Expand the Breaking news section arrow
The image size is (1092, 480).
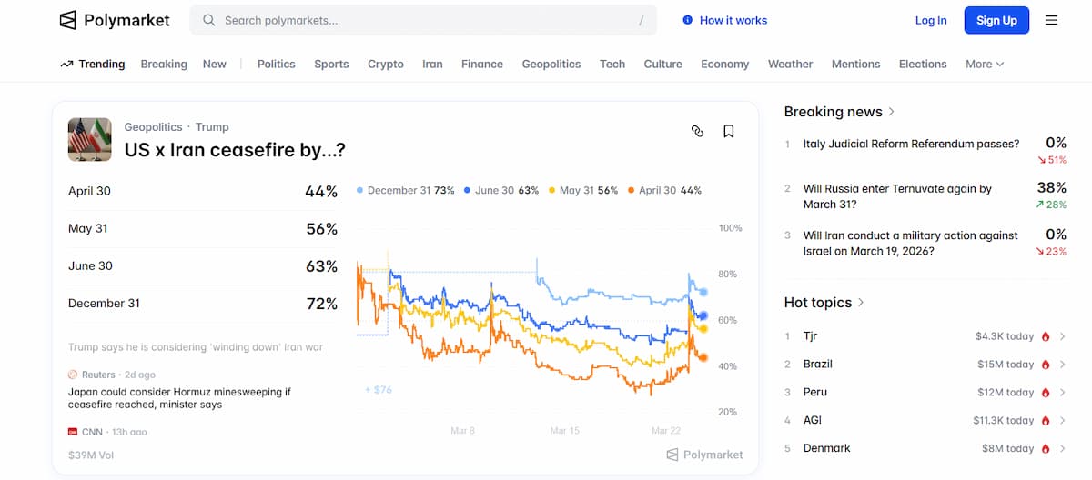(x=892, y=112)
